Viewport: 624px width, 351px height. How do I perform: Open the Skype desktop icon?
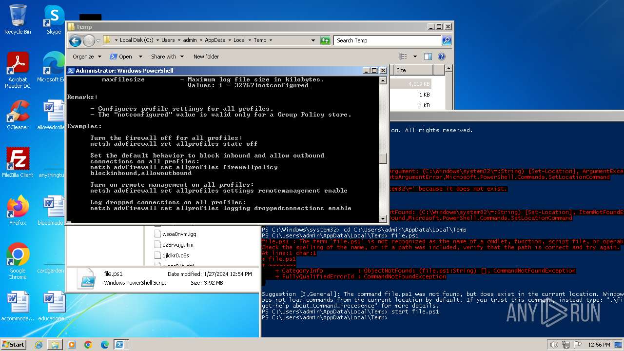(x=54, y=19)
